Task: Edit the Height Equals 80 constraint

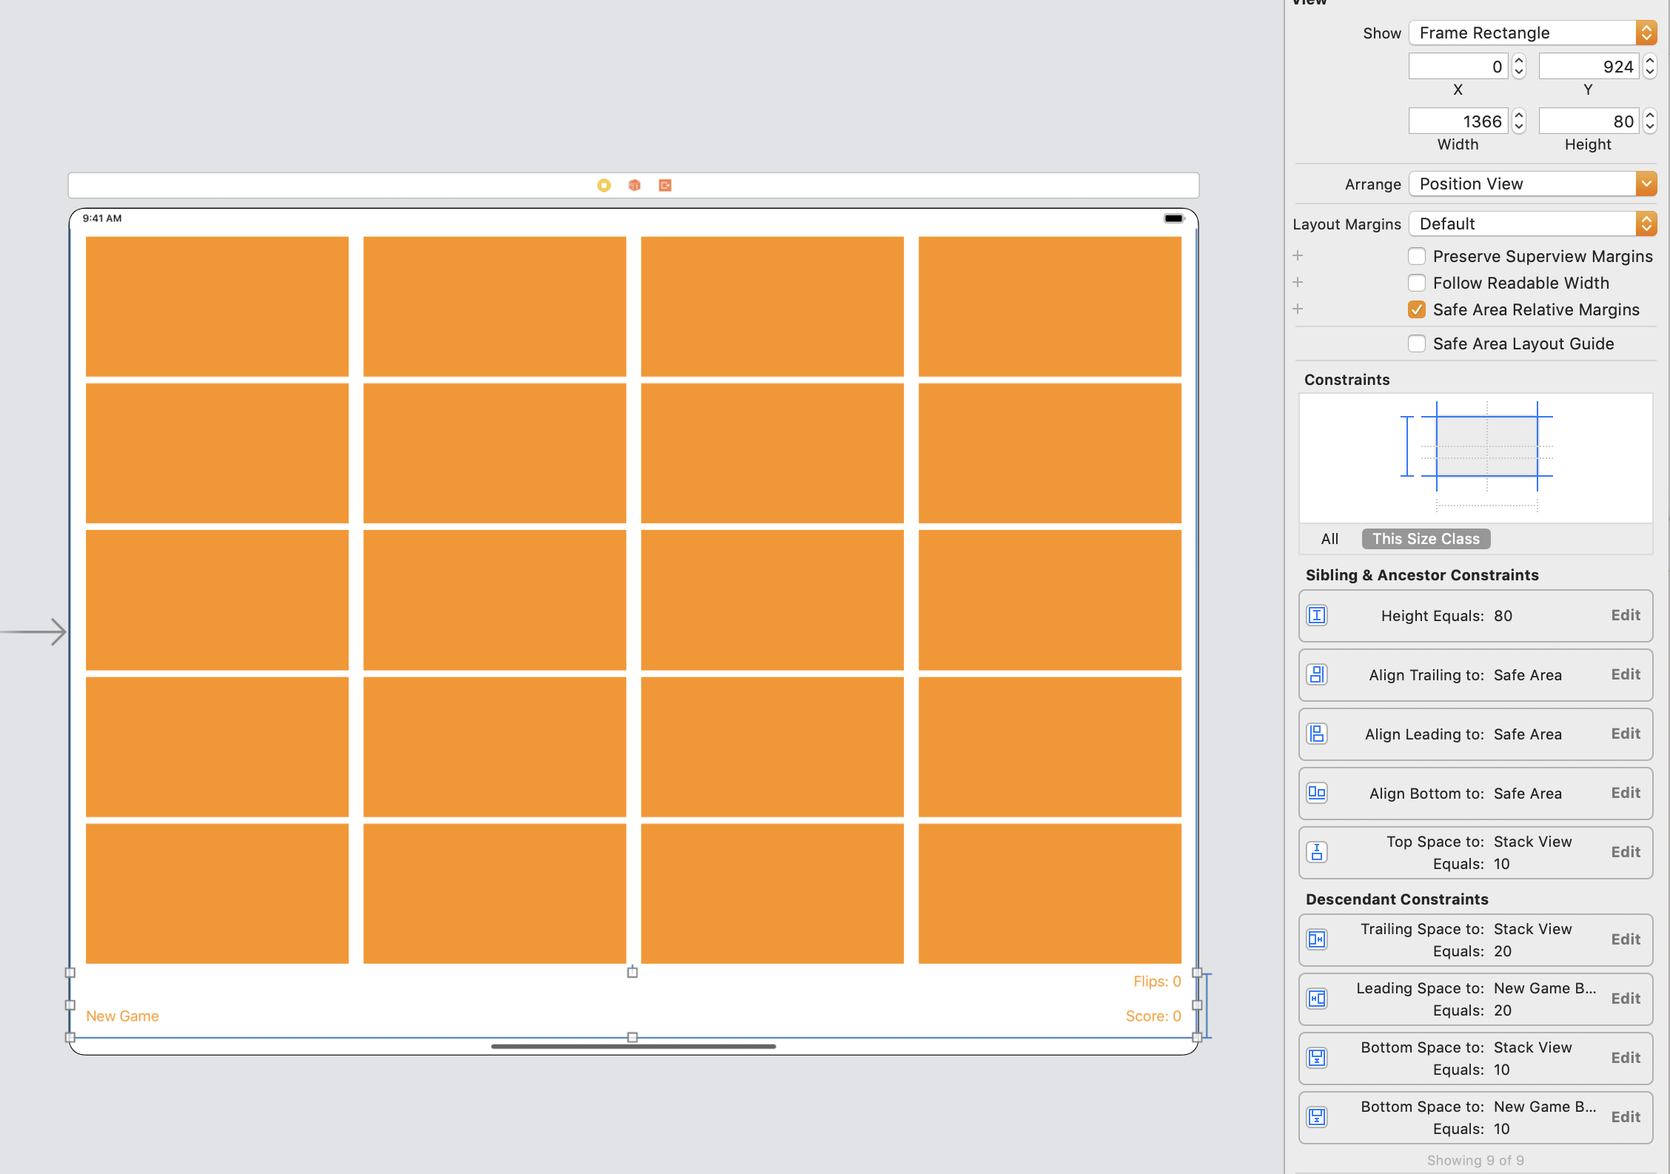Action: pyautogui.click(x=1626, y=615)
